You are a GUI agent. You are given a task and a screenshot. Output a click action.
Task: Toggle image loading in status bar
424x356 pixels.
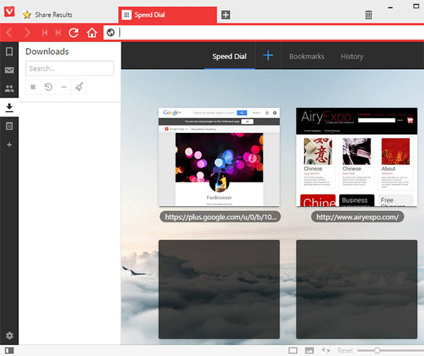309,350
